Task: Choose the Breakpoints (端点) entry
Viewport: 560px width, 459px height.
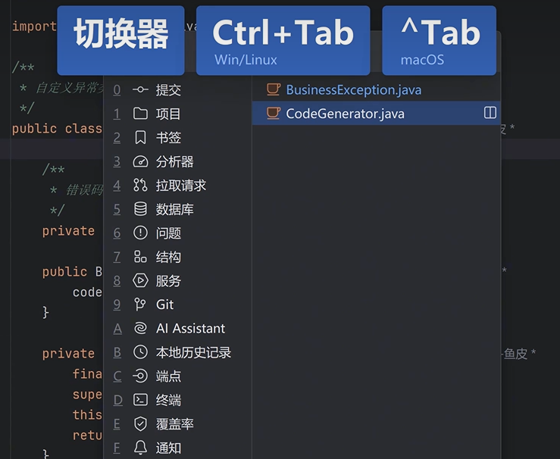Action: click(x=168, y=376)
